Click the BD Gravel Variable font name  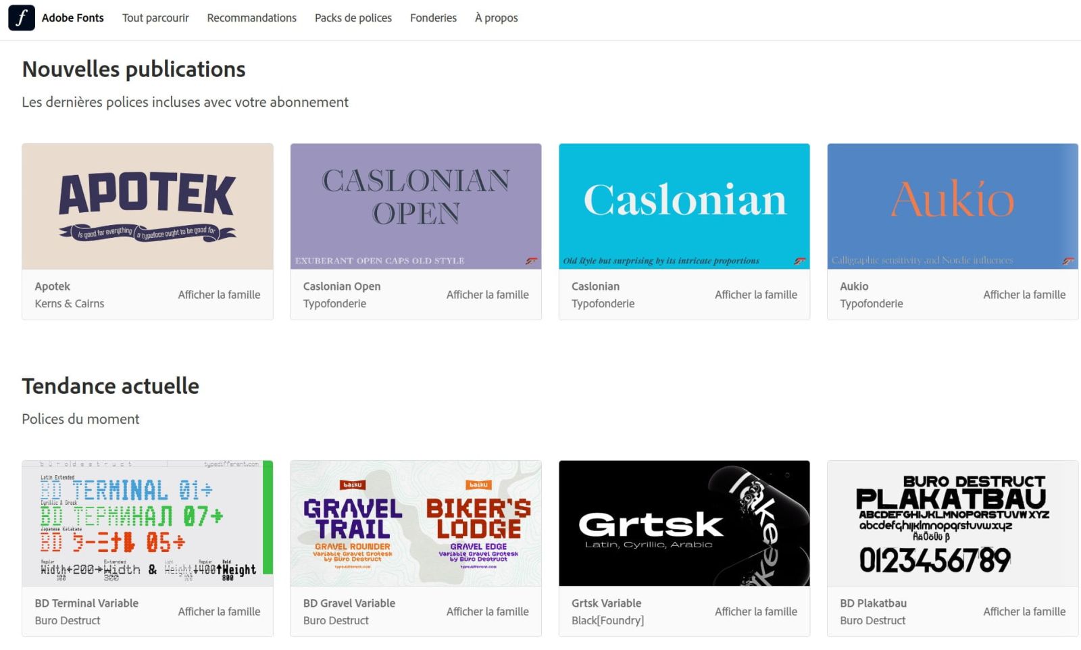pyautogui.click(x=349, y=603)
